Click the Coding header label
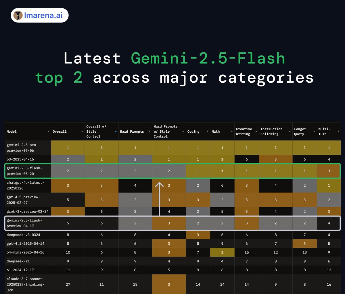 click(x=193, y=131)
